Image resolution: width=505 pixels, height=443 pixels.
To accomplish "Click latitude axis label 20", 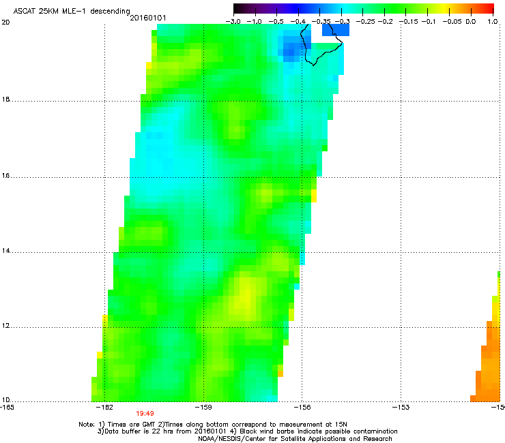I will (5, 22).
